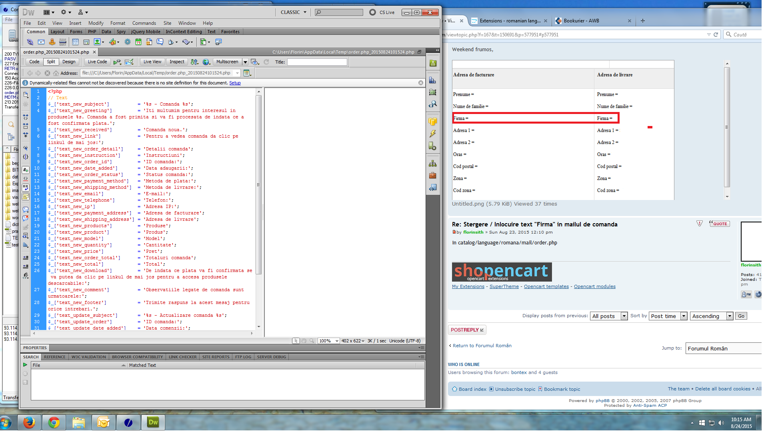Toggle Live Code mode
Viewport: 768px width, 432px height.
97,62
